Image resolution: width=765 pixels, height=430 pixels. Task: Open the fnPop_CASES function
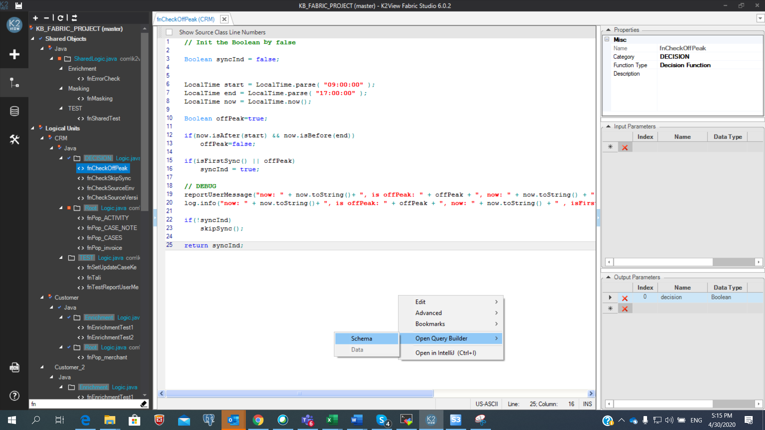104,238
